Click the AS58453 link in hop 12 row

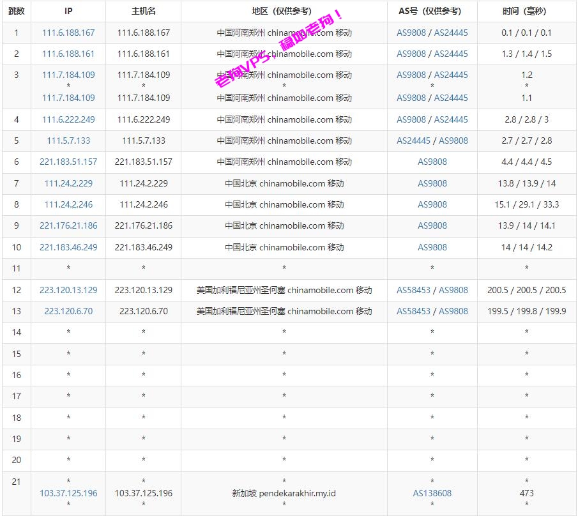(413, 290)
